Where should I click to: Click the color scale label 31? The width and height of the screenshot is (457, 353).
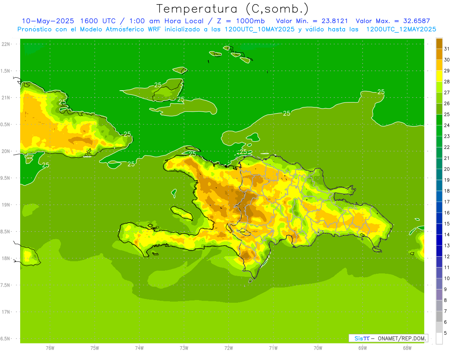click(x=447, y=49)
